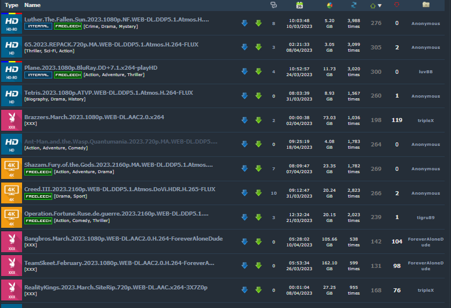
Task: Click green download arrow for Creed.III
Action: [x=258, y=193]
